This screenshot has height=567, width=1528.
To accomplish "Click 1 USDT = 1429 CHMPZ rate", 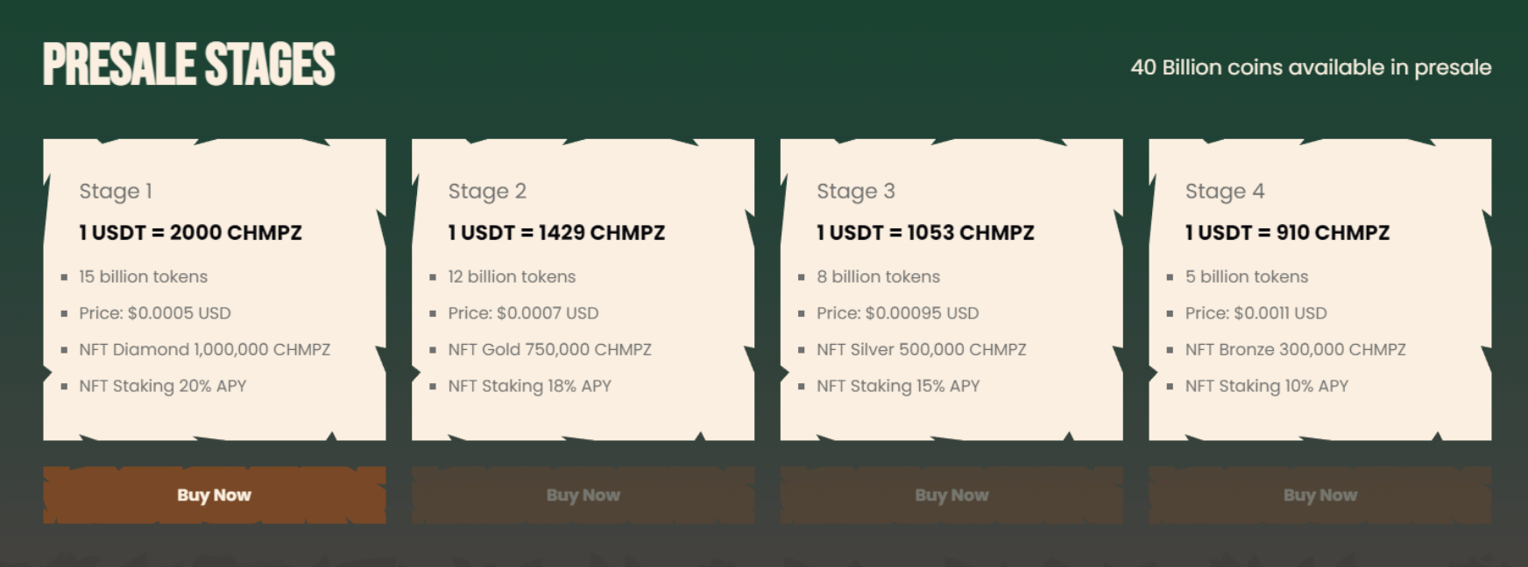I will (x=556, y=233).
